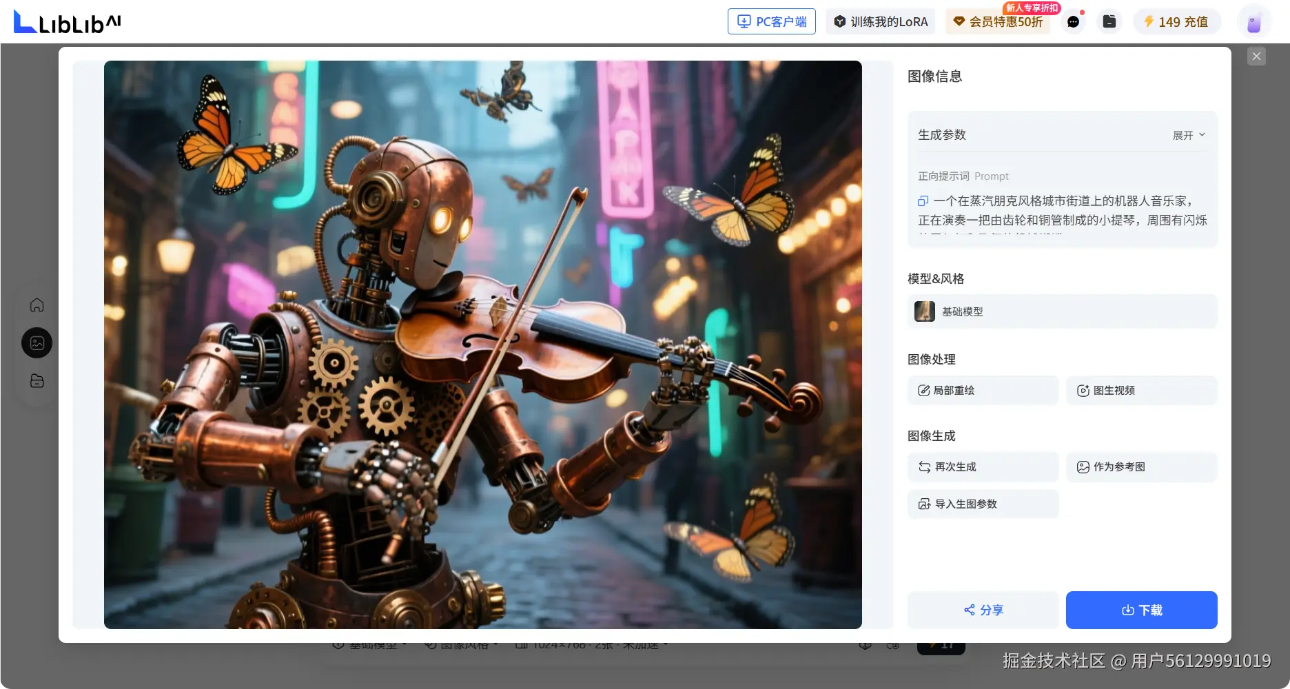Screen dimensions: 1290x689
Task: Open the 会员特惠50折 membership offer
Action: pyautogui.click(x=998, y=21)
